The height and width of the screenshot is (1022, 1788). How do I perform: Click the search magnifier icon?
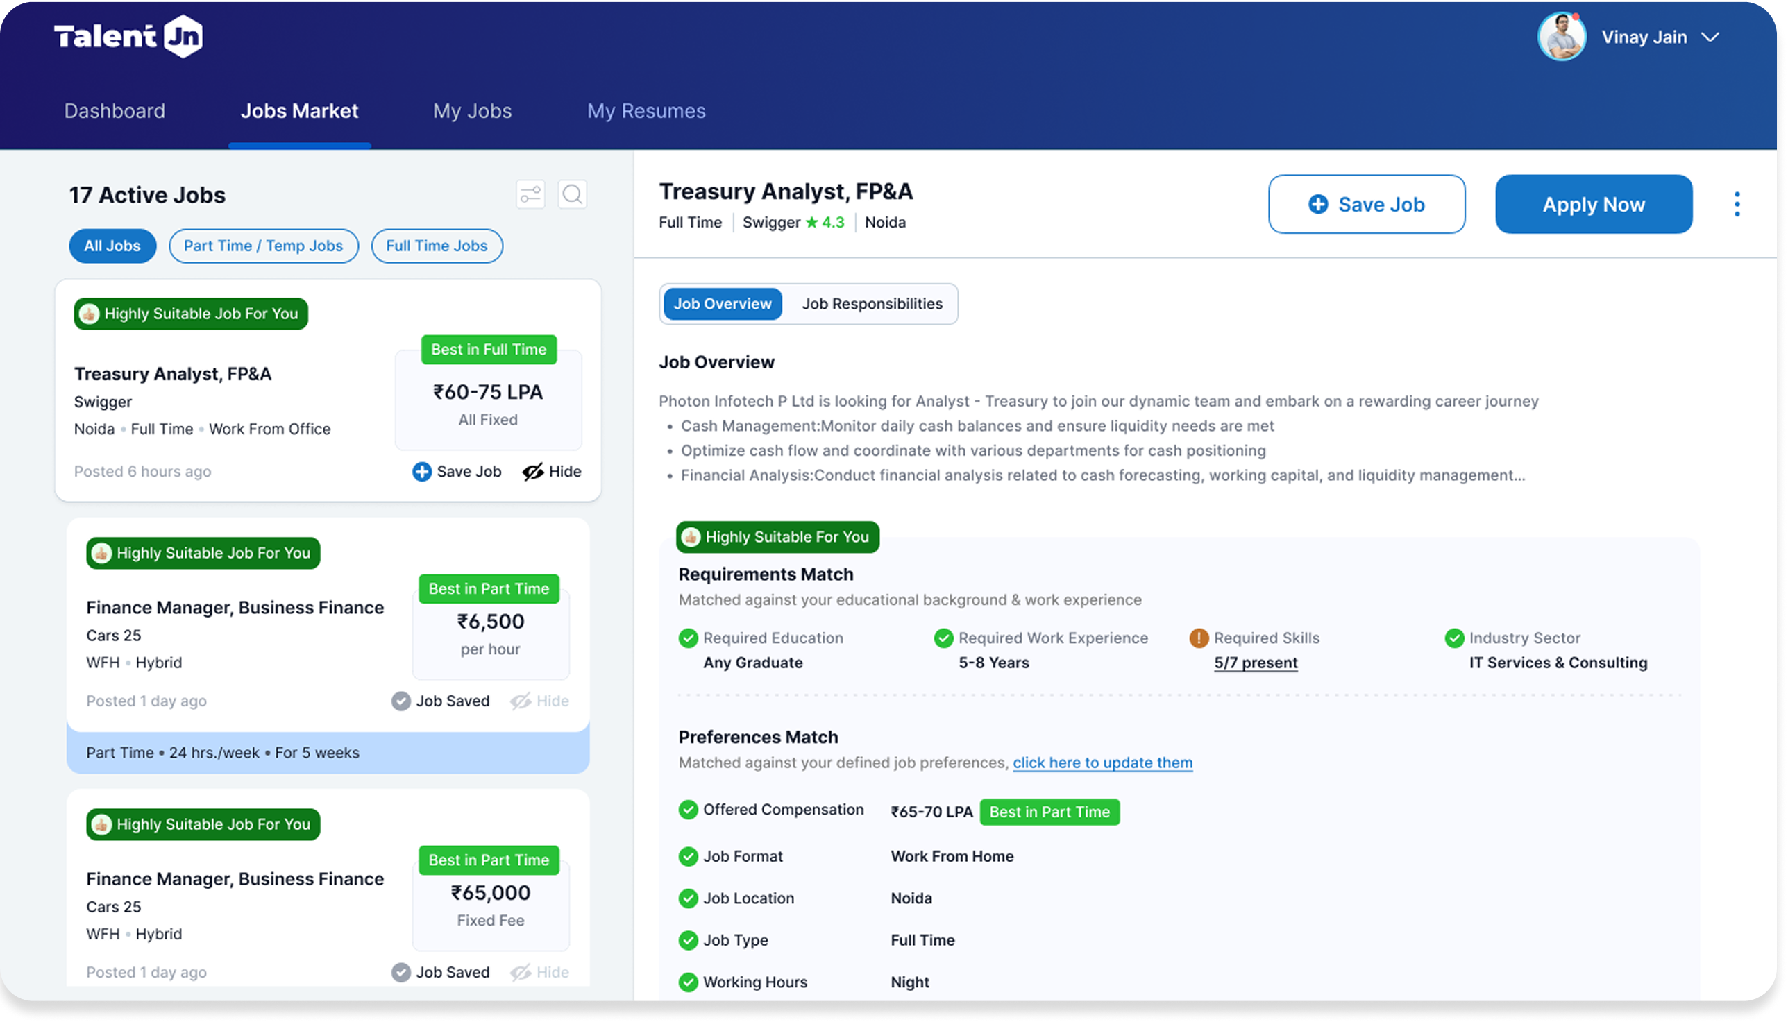572,194
